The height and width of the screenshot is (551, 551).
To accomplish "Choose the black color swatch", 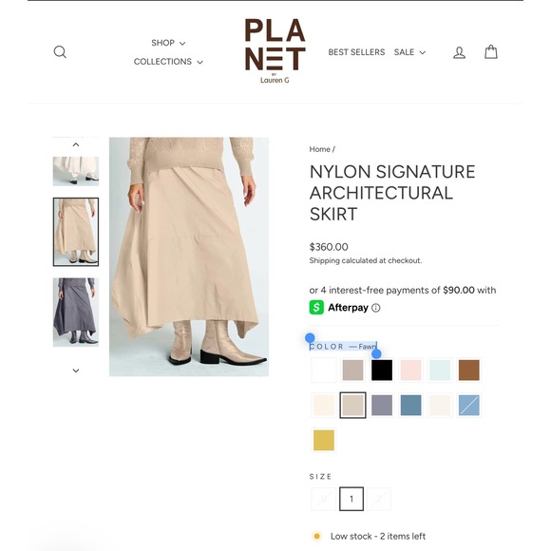I will 382,370.
